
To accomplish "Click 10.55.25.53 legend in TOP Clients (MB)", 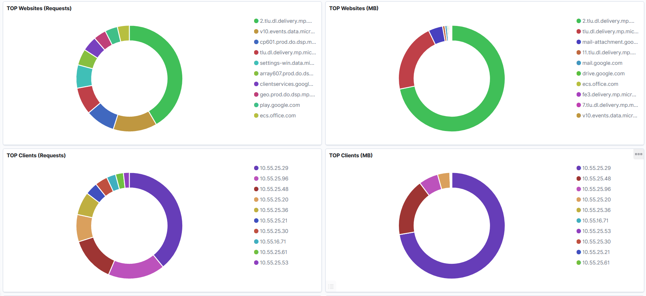I will tap(594, 231).
